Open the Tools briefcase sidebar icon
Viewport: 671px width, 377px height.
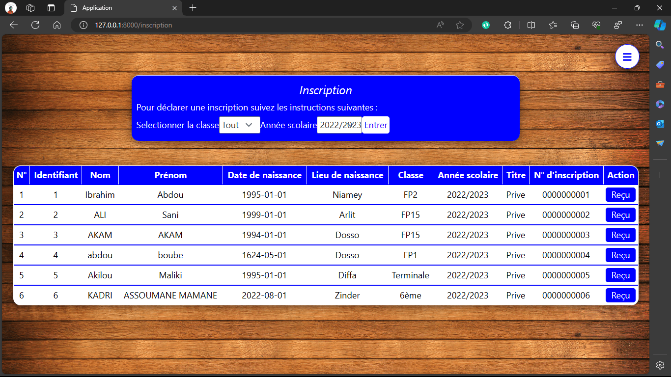click(x=660, y=84)
